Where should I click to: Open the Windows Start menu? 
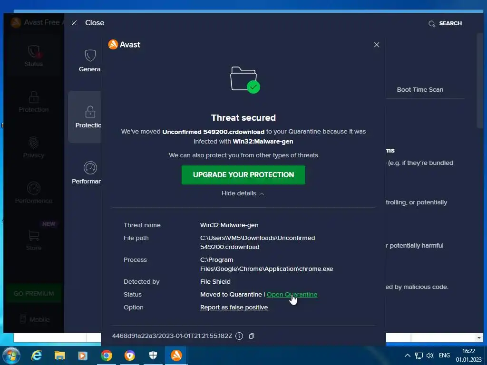click(11, 355)
